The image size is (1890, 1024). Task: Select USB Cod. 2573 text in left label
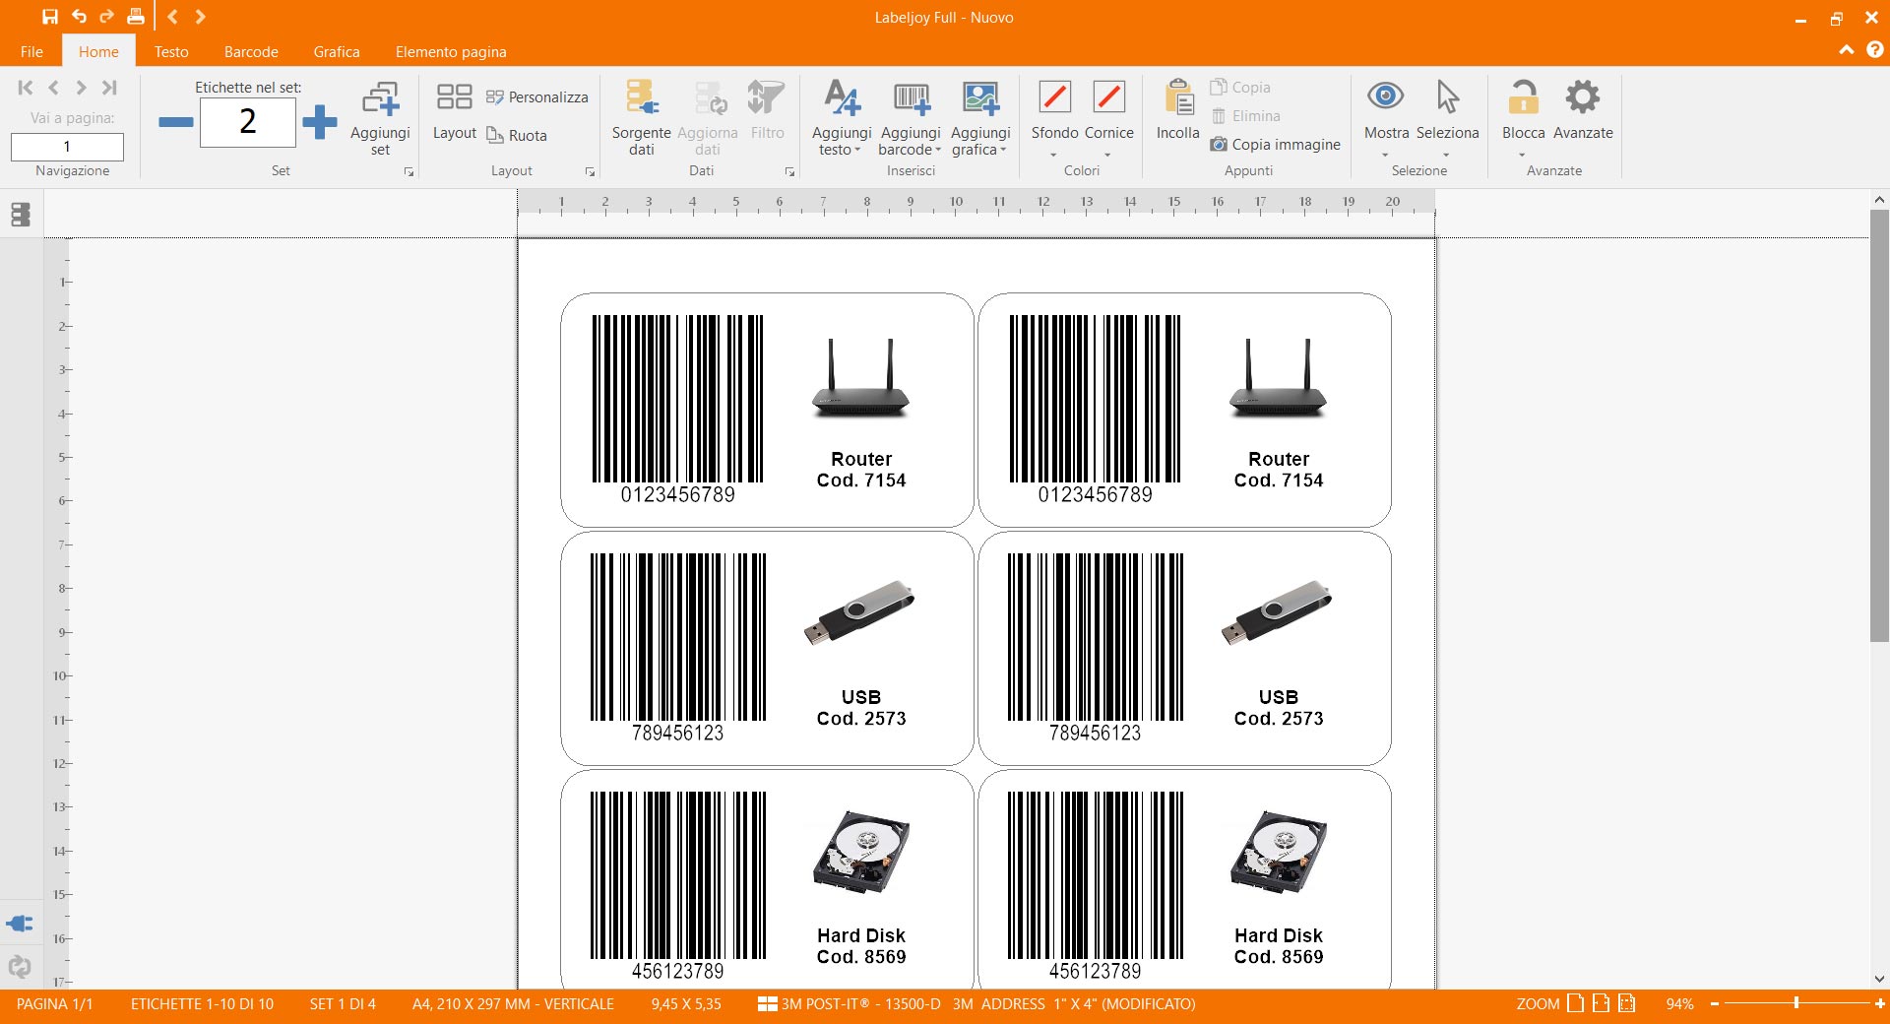(861, 708)
